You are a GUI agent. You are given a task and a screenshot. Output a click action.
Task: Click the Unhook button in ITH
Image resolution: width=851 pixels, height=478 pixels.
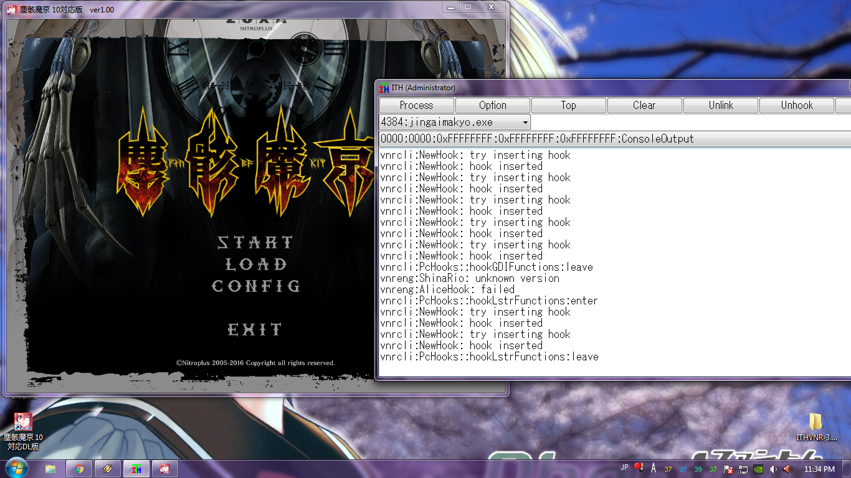coord(797,105)
